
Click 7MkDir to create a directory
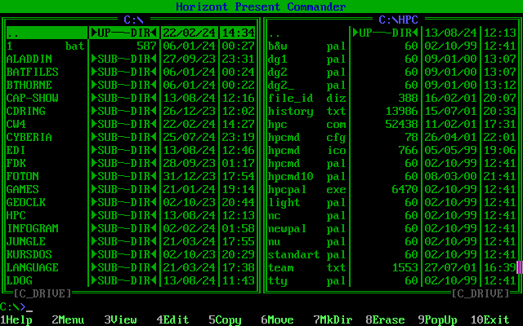[x=332, y=320]
